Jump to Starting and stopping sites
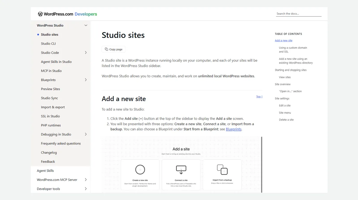 point(291,70)
